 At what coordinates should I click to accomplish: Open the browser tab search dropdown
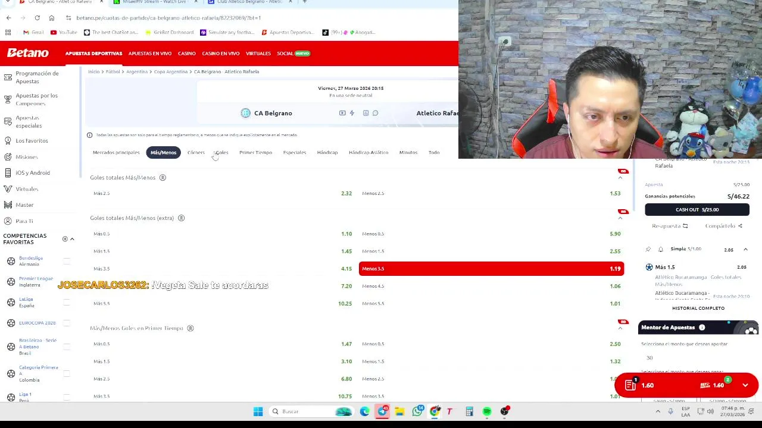point(7,2)
